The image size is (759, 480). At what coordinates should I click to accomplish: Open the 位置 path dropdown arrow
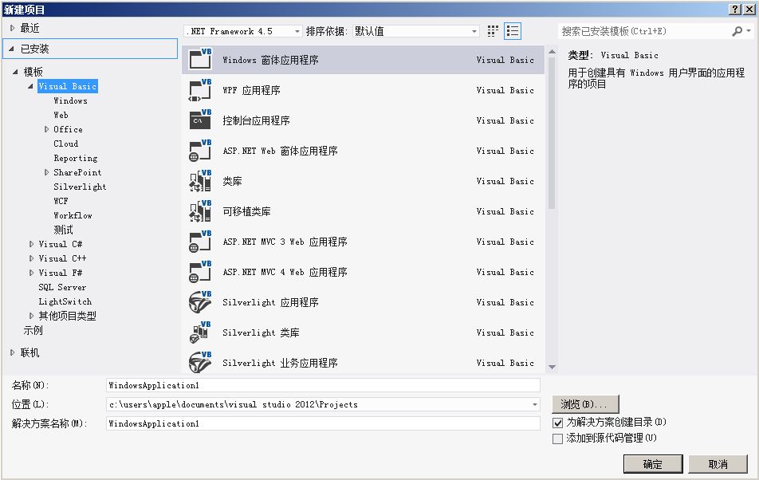point(534,404)
